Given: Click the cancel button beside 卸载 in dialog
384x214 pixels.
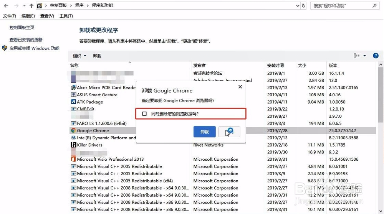Looking at the screenshot, I should 229,132.
